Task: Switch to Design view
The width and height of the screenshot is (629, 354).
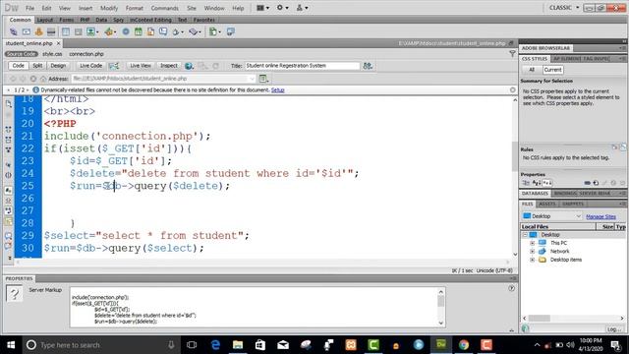Action: tap(58, 66)
